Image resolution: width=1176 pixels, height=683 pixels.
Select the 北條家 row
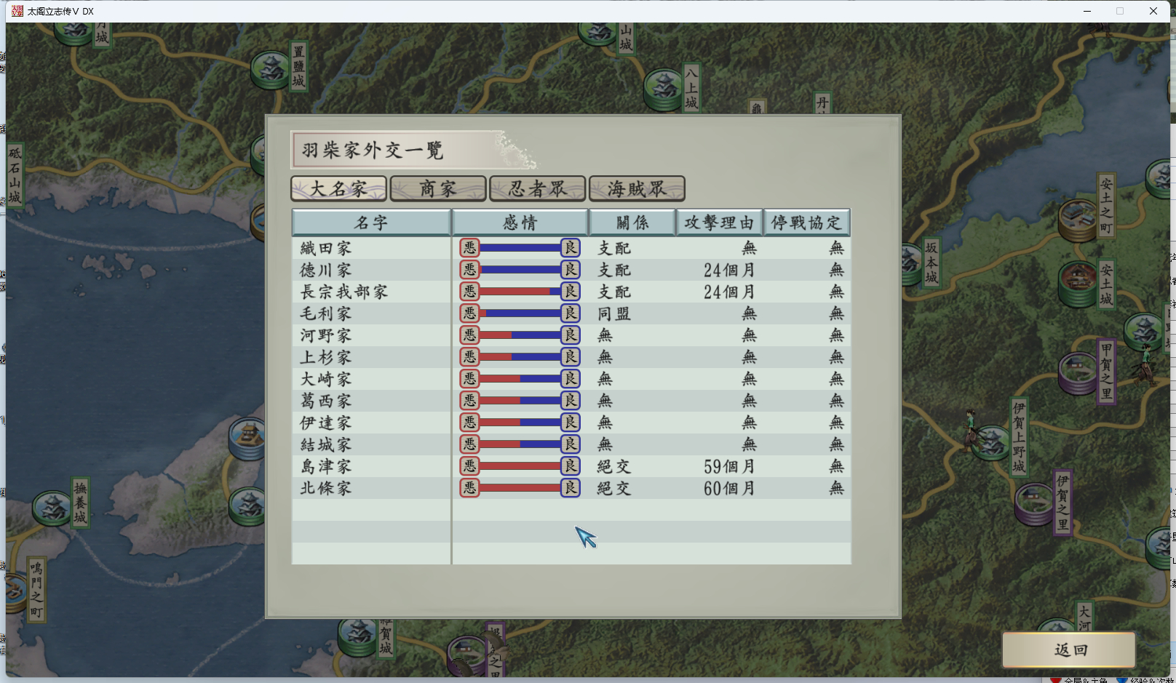tap(571, 488)
